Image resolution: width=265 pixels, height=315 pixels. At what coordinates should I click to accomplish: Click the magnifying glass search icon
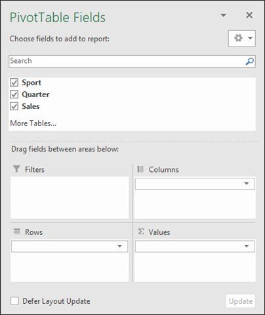[249, 61]
